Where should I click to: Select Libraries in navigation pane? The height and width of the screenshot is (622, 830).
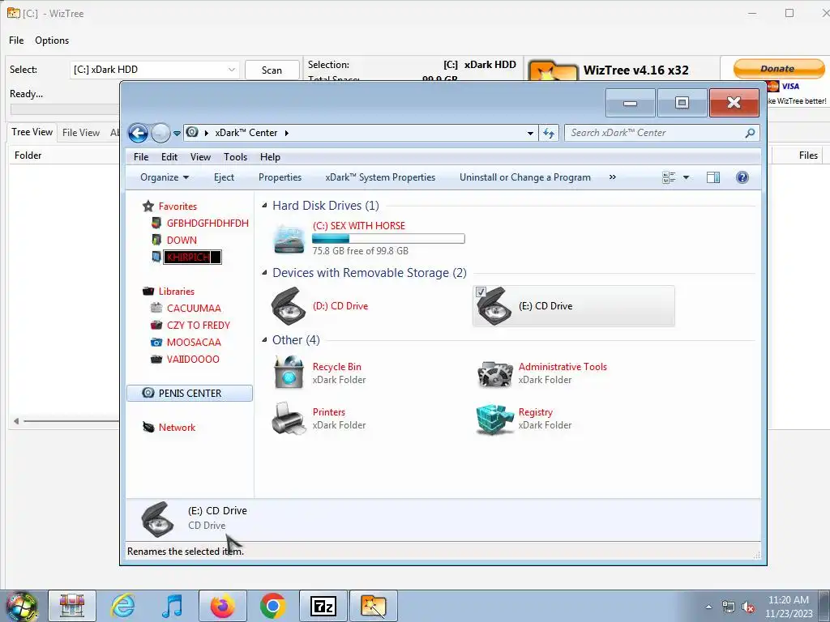(176, 292)
